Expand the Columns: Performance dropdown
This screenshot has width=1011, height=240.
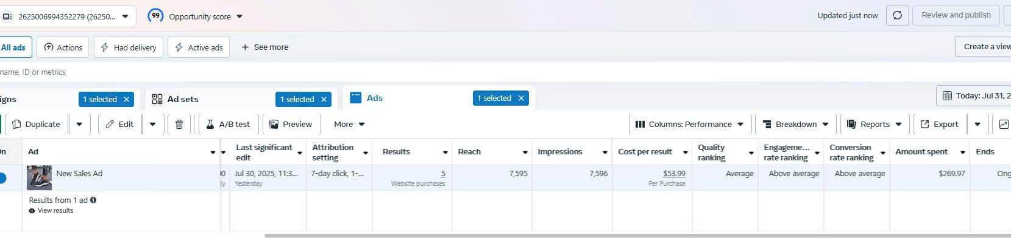point(689,124)
